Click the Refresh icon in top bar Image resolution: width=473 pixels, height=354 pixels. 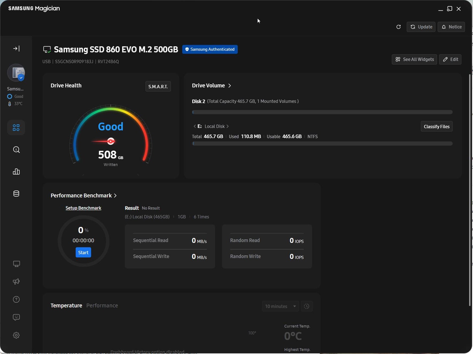[399, 27]
